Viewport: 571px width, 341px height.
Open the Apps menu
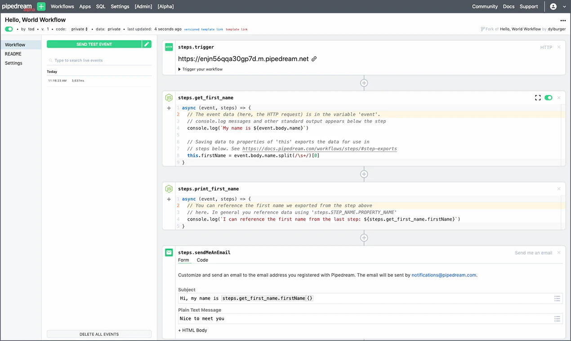point(85,6)
